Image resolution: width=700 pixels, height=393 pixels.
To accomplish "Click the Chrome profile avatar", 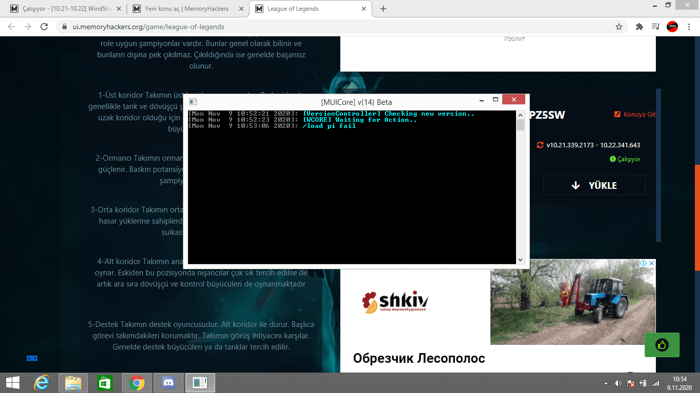I will [672, 27].
